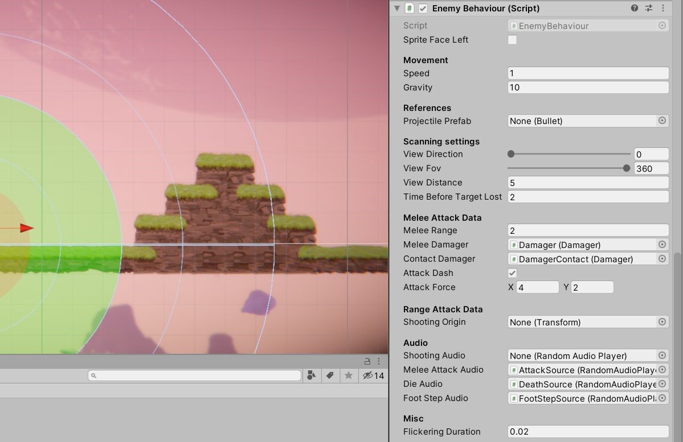Click the Attack Force label
This screenshot has width=683, height=442.
430,287
